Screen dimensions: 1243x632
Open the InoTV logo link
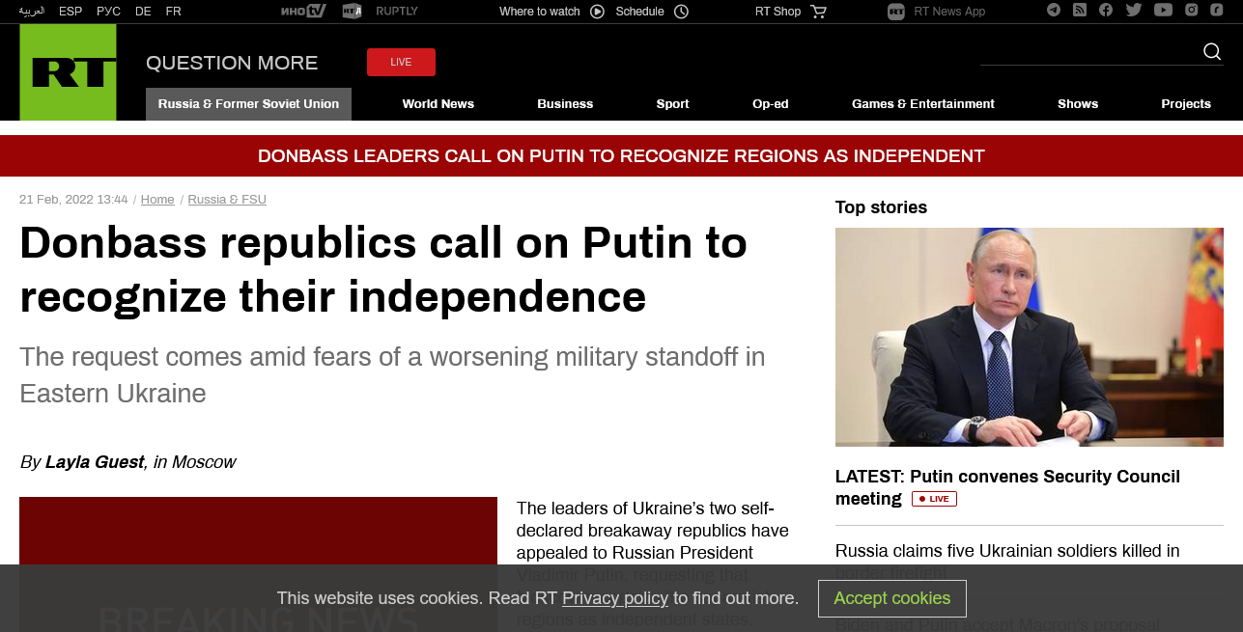coord(303,12)
